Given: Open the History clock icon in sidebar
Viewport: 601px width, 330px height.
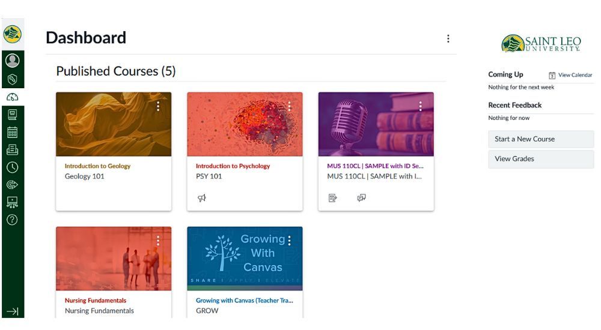Looking at the screenshot, I should coord(12,168).
